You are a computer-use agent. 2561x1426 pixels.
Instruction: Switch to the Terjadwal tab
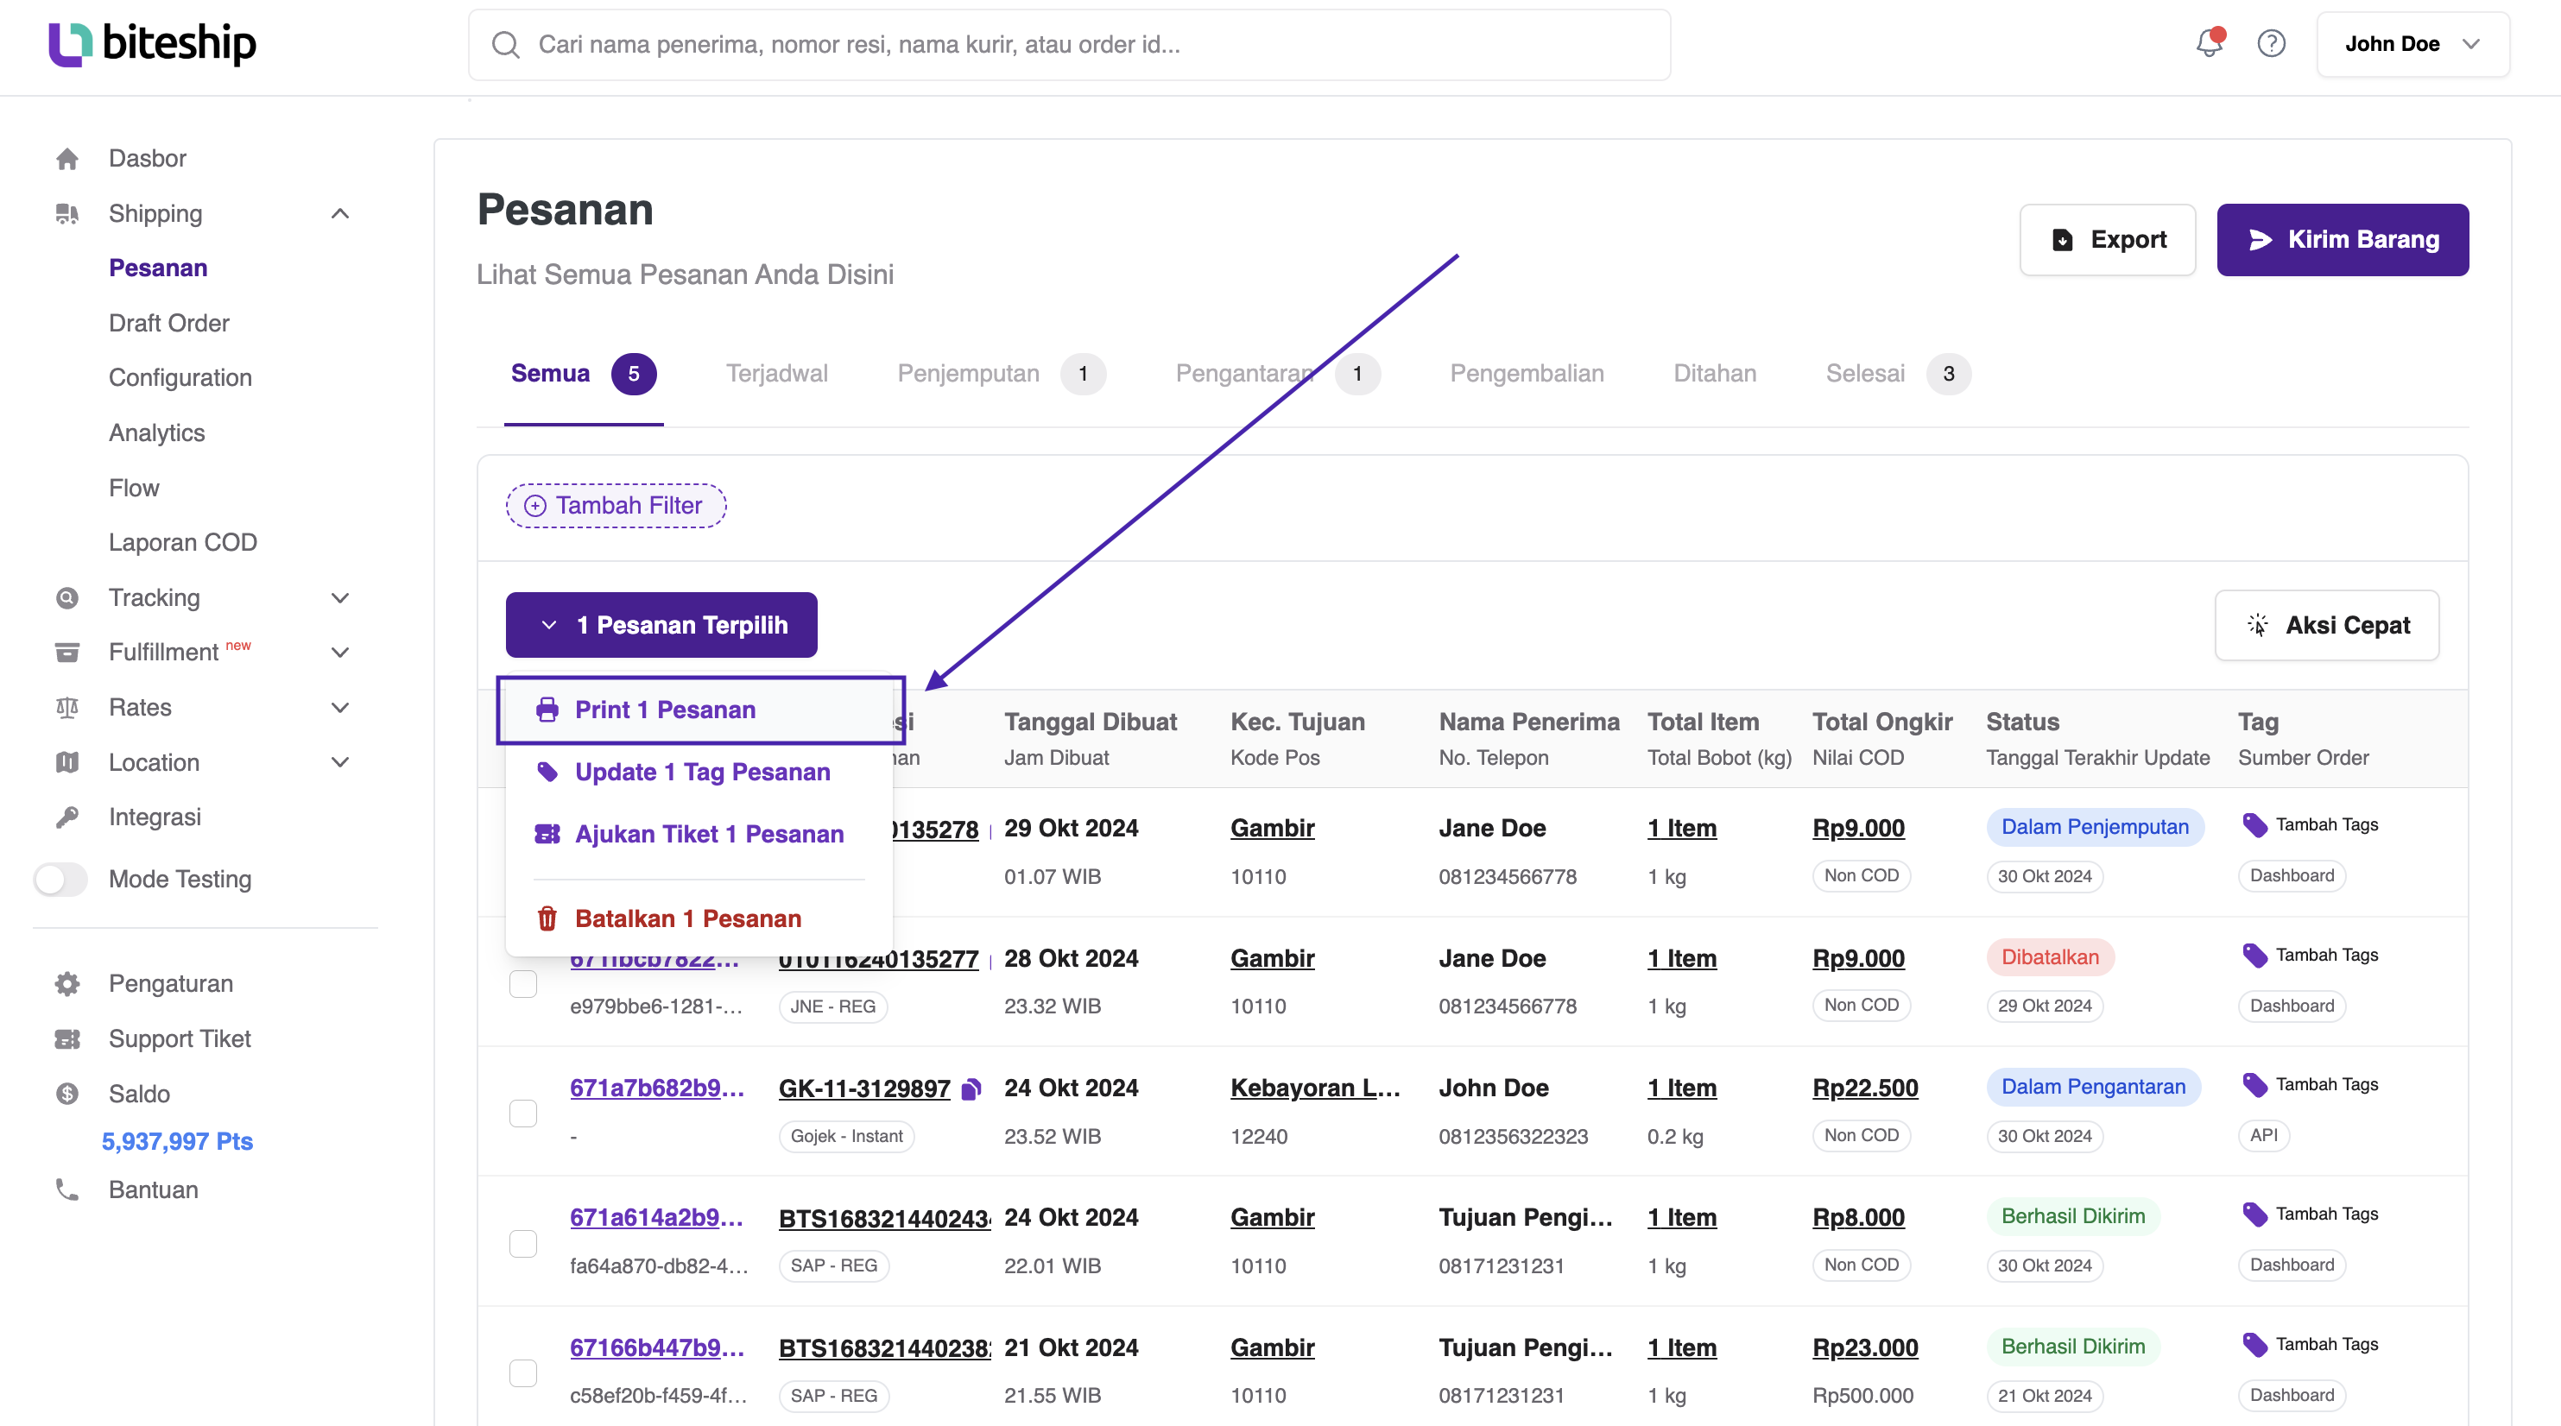(x=776, y=374)
